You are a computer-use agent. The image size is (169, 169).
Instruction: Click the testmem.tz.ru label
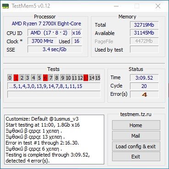click(136, 114)
